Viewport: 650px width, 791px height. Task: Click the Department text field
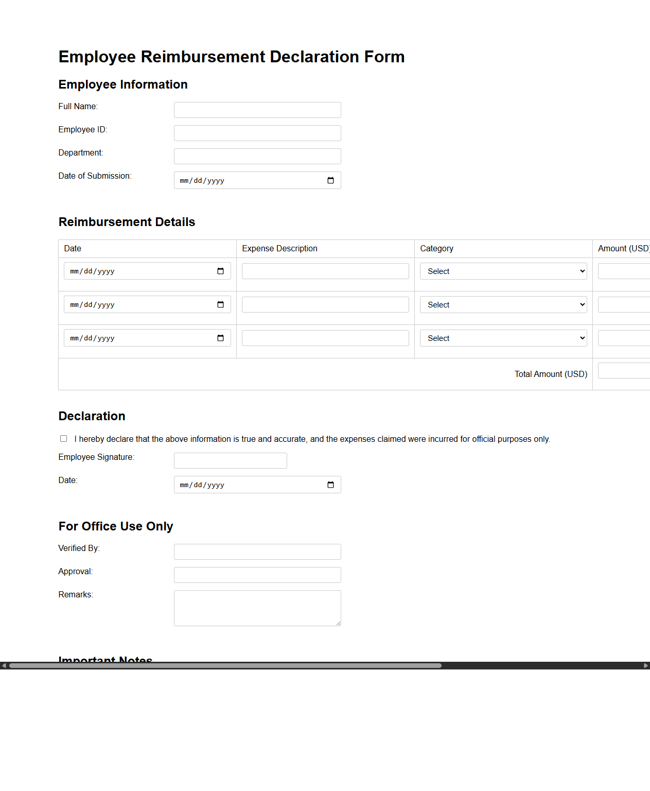tap(257, 156)
